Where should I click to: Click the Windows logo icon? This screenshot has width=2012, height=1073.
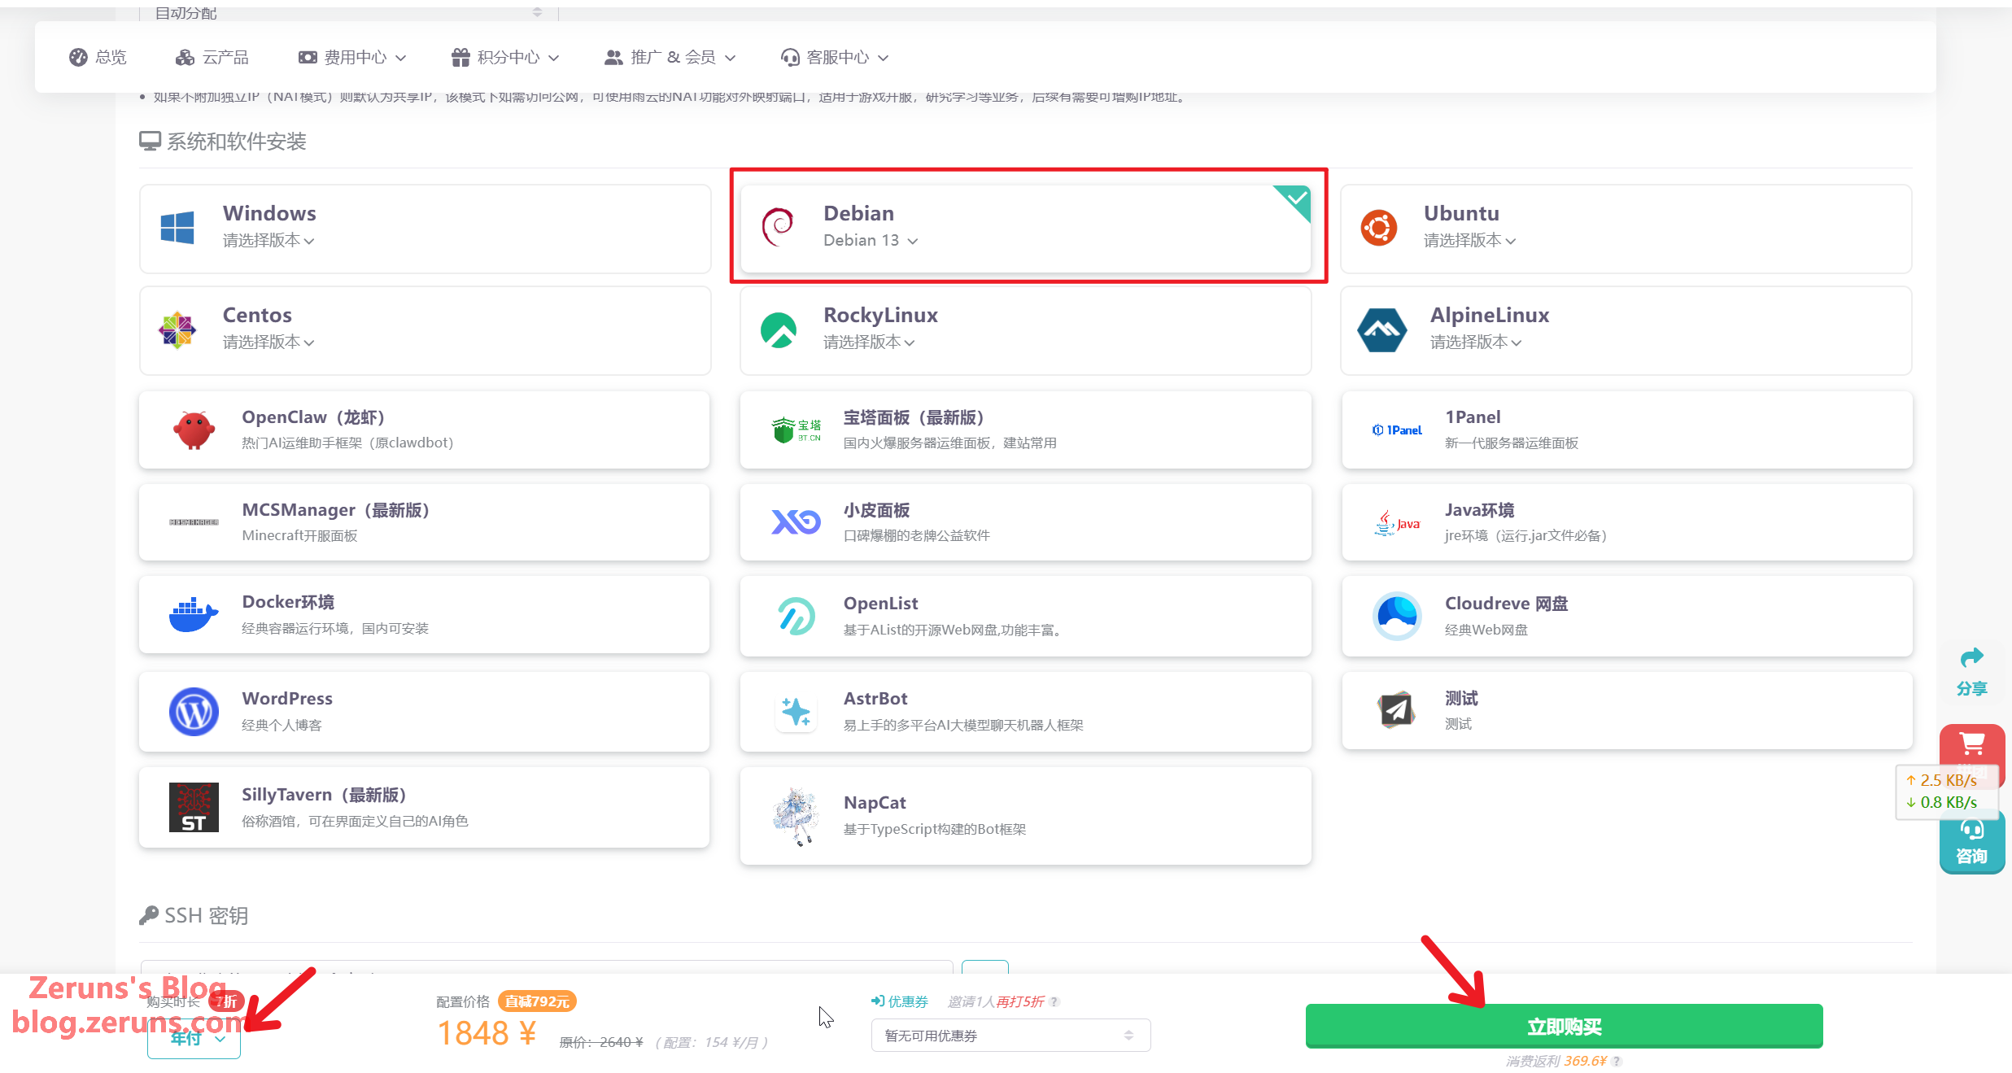coord(177,228)
